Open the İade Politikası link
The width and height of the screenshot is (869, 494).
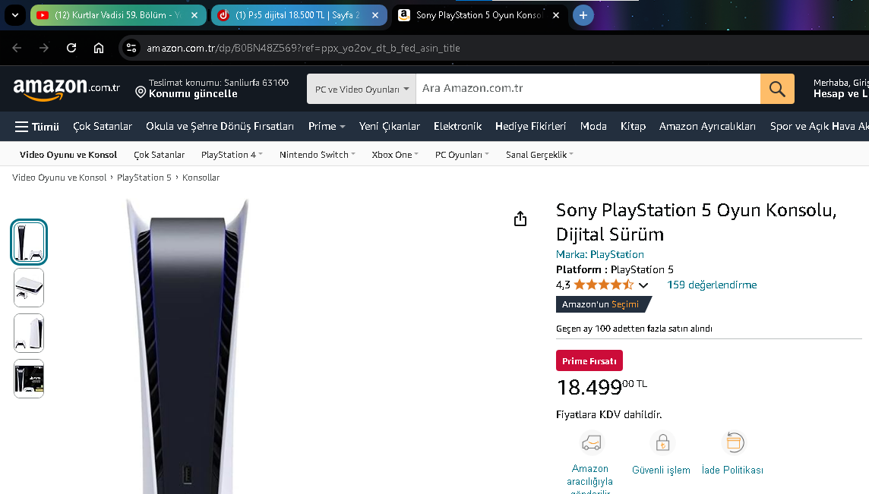(x=732, y=470)
